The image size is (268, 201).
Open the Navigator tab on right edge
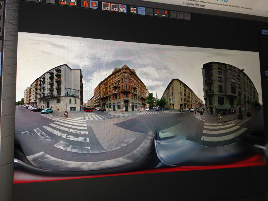point(265,32)
